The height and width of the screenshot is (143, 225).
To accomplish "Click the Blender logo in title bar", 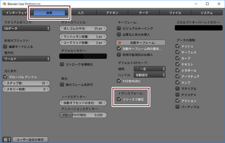I will pyautogui.click(x=4, y=4).
